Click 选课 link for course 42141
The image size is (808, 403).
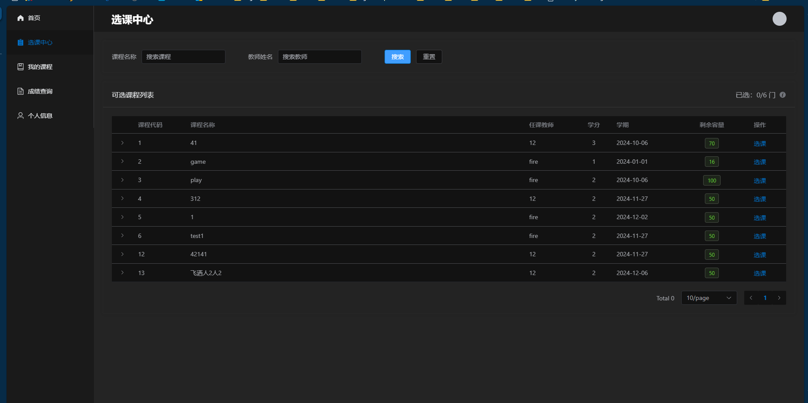coord(759,255)
